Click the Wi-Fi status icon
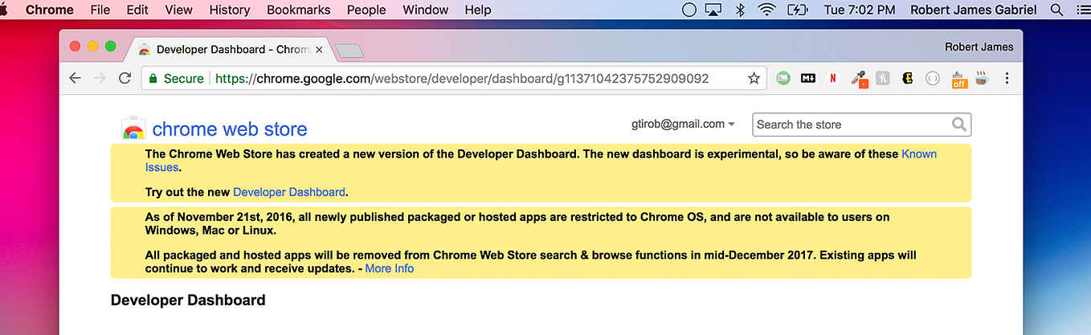The image size is (1091, 335). 766,10
